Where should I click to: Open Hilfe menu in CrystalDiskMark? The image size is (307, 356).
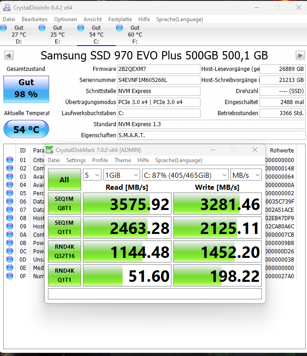pos(143,160)
